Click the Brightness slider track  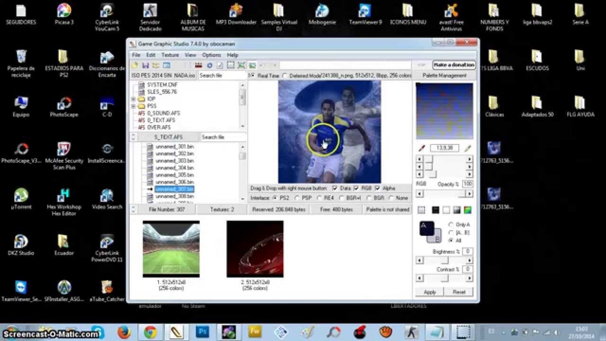444,260
